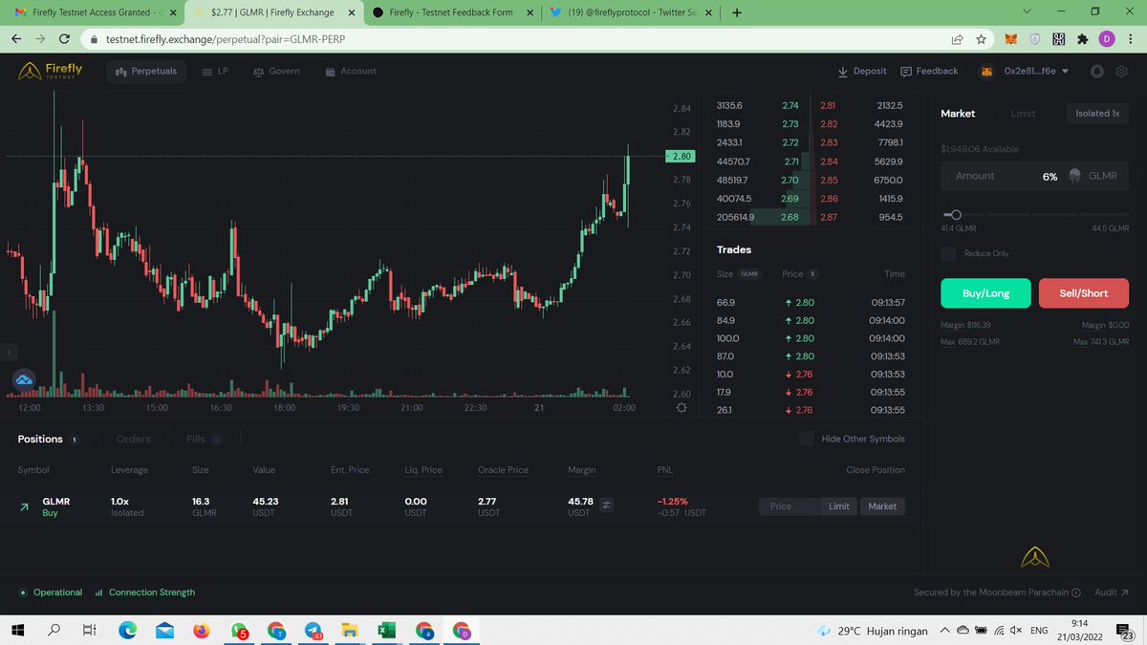Switch to @fireflyprotocol Twitter tab
1147x645 pixels.
click(x=631, y=12)
